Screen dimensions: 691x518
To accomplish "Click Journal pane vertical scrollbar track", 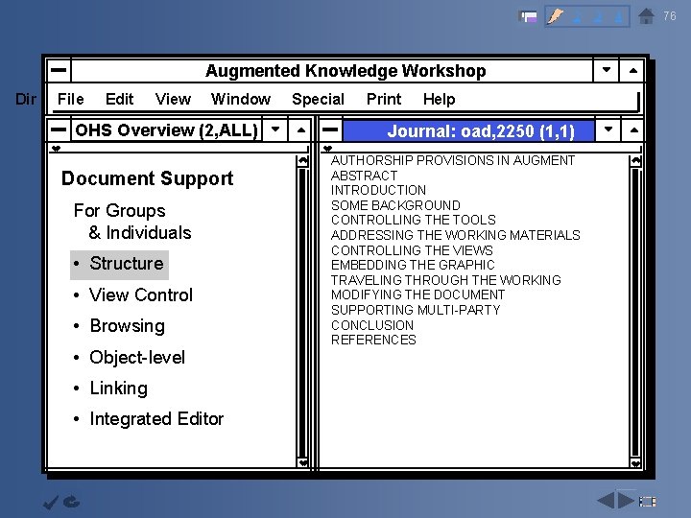I will click(635, 313).
